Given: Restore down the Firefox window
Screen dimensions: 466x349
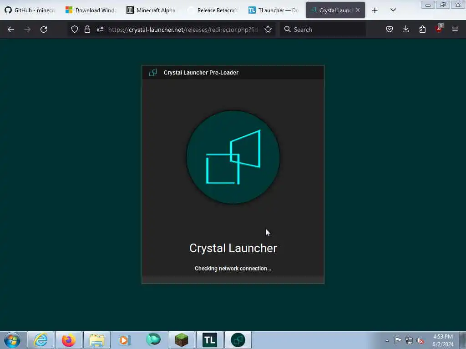Looking at the screenshot, I should point(443,5).
